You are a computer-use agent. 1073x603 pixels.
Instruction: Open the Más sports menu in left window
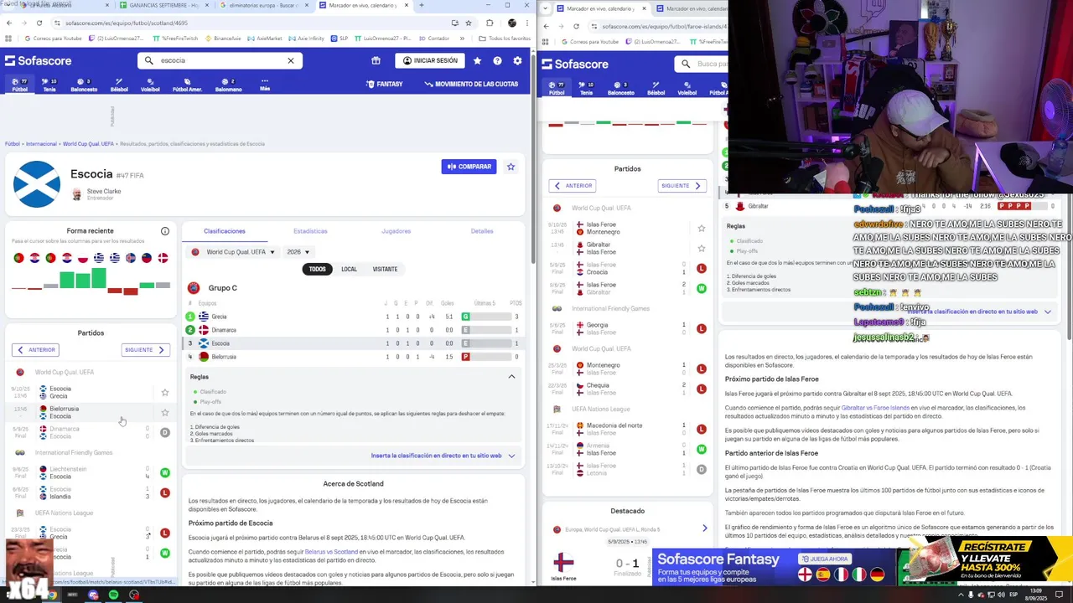[x=265, y=85]
